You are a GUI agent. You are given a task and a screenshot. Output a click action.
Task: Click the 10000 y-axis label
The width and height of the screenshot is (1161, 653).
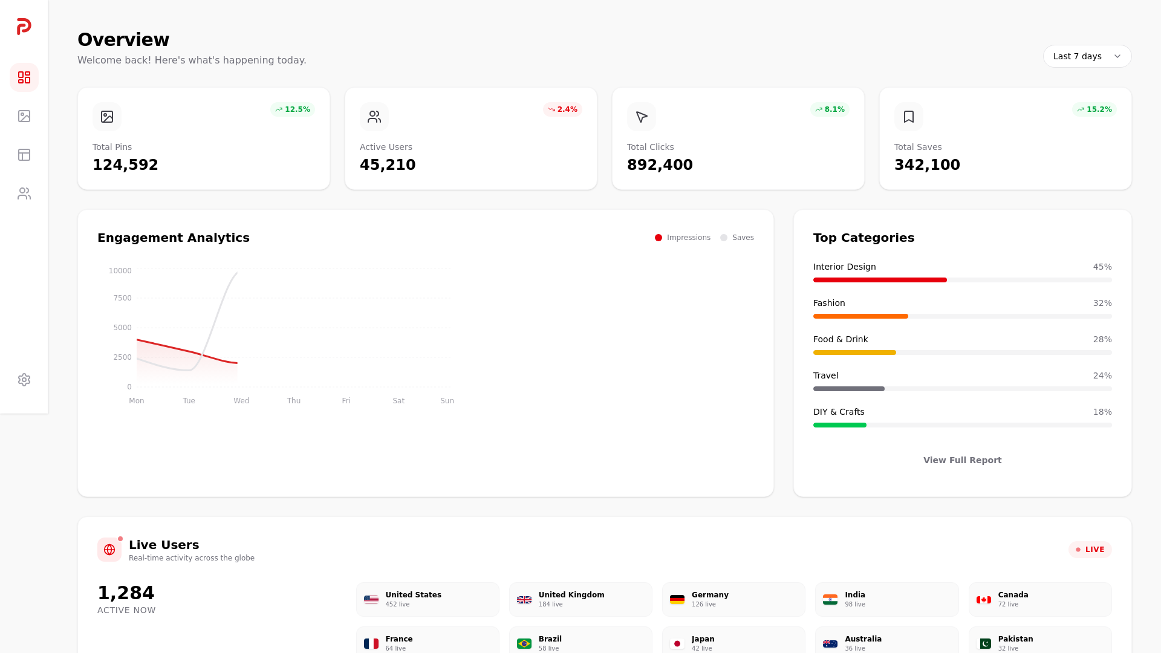[x=120, y=271]
